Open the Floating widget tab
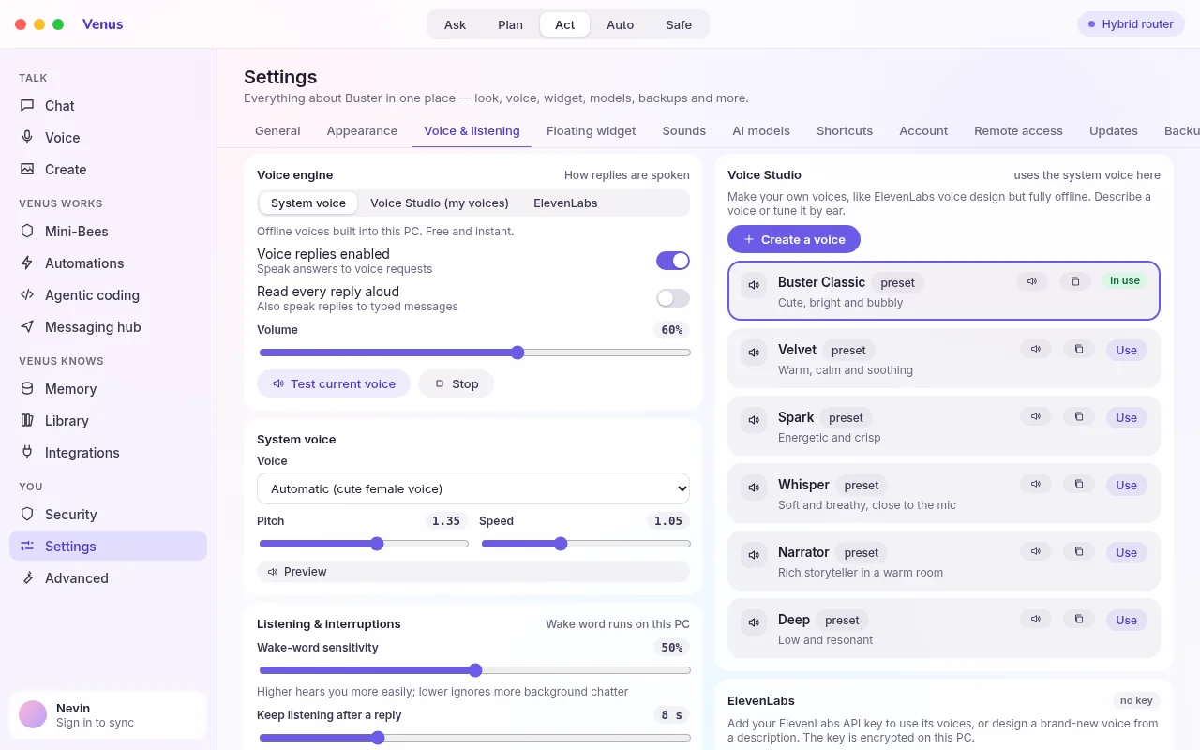 click(592, 131)
